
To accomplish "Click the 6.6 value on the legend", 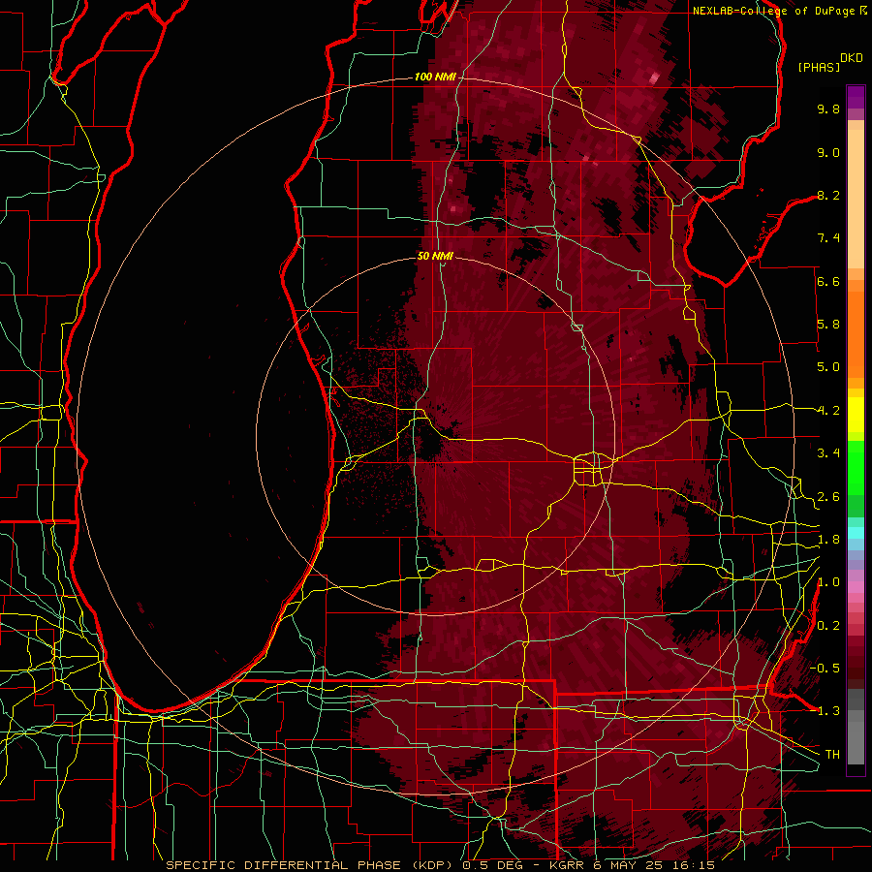I will [x=828, y=281].
